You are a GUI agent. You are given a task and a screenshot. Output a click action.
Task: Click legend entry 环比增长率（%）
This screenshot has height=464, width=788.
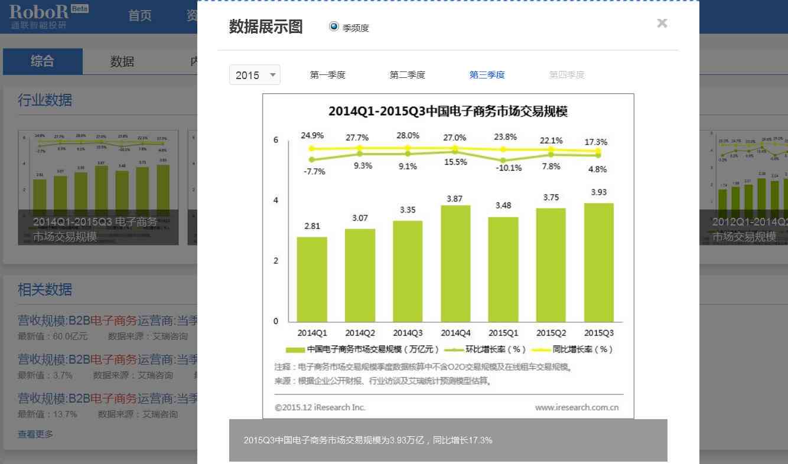point(484,349)
